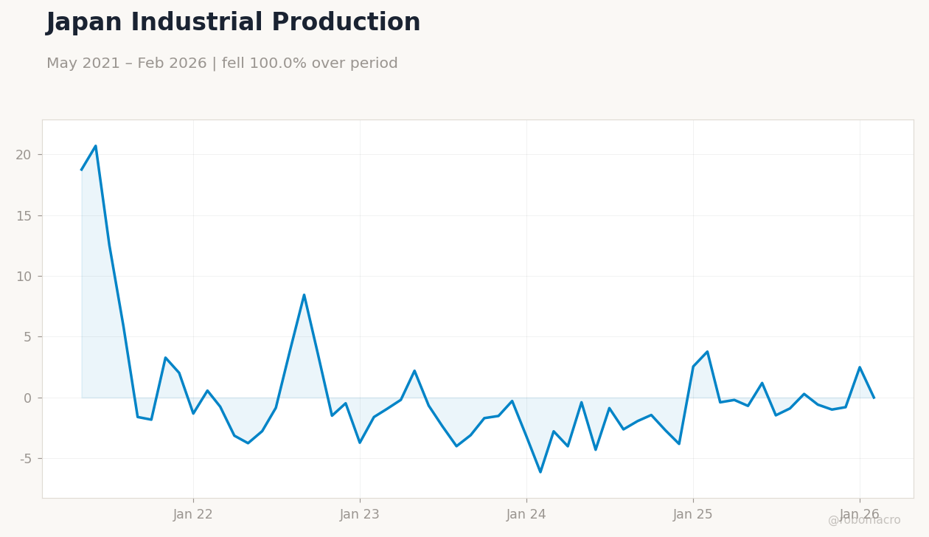Click the chart title Japan Industrial Production
The height and width of the screenshot is (537, 929).
pyautogui.click(x=233, y=23)
